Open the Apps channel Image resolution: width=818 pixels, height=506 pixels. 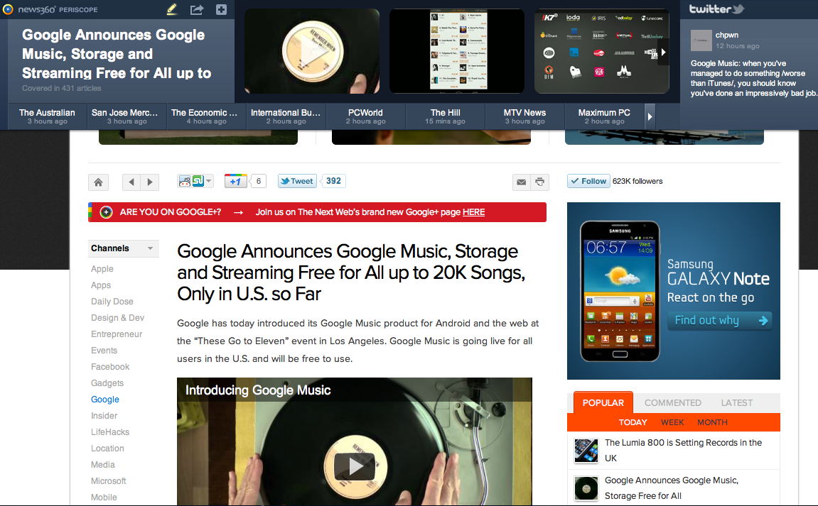click(101, 285)
